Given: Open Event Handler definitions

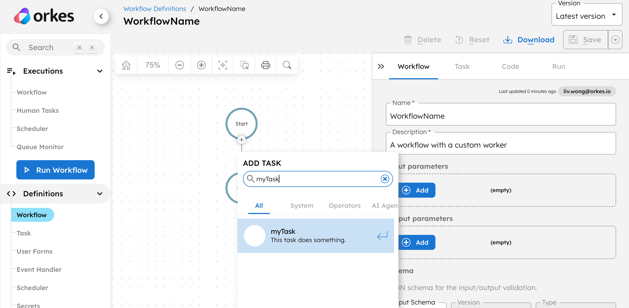Looking at the screenshot, I should pos(39,270).
